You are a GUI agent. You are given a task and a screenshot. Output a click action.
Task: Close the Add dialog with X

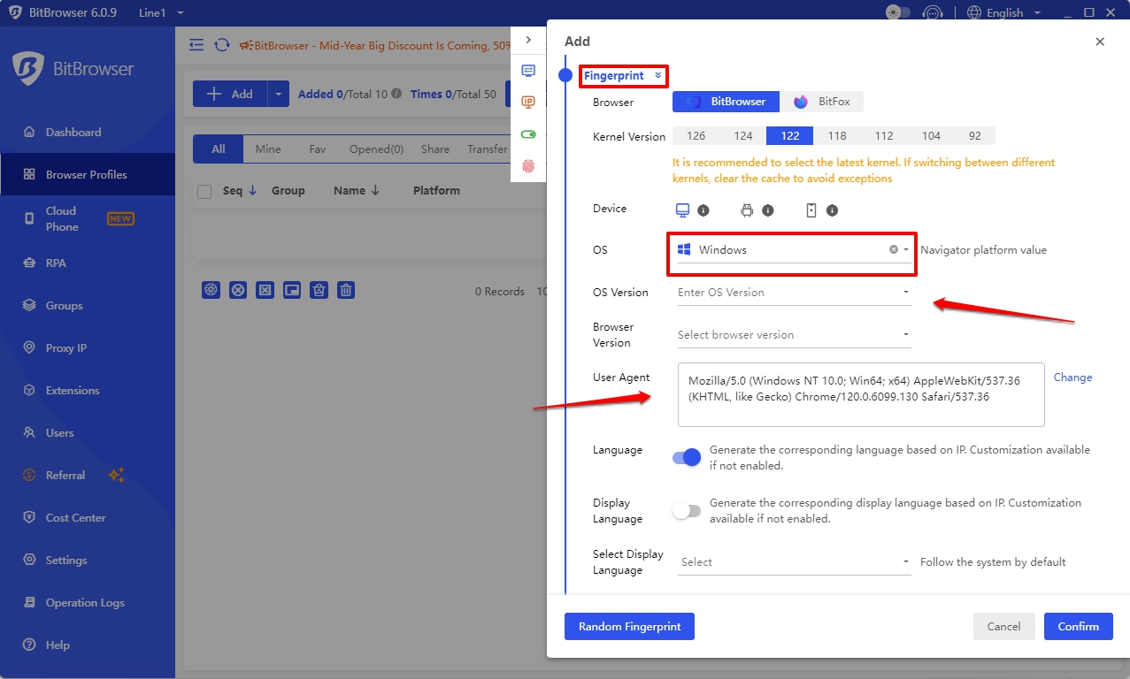(x=1100, y=42)
